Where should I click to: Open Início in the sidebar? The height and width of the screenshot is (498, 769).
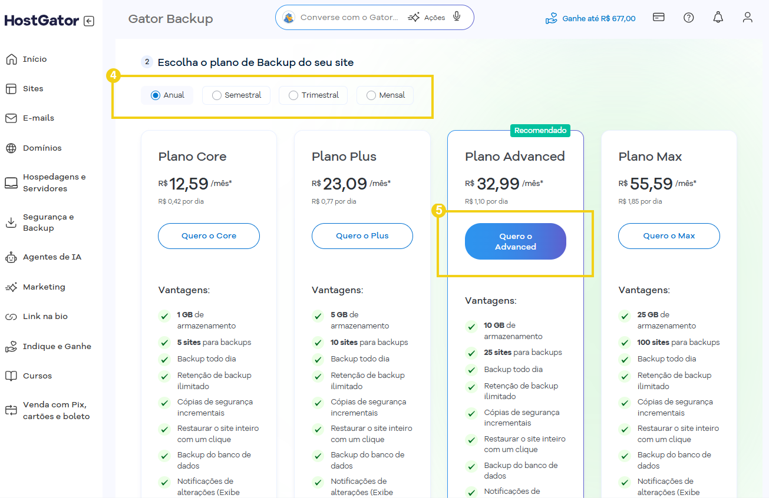tap(35, 59)
